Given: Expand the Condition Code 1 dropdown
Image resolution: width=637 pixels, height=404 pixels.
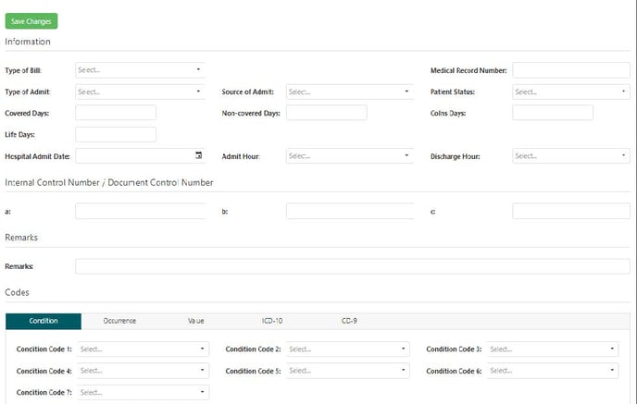Looking at the screenshot, I should coord(142,349).
